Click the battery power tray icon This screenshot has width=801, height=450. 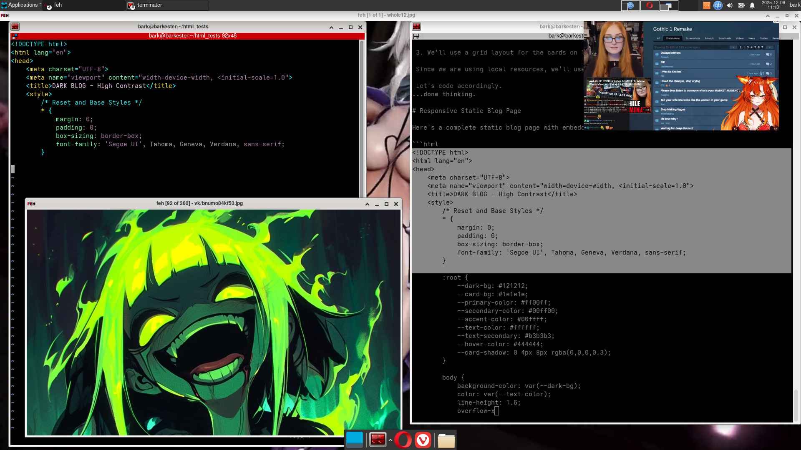(x=741, y=5)
